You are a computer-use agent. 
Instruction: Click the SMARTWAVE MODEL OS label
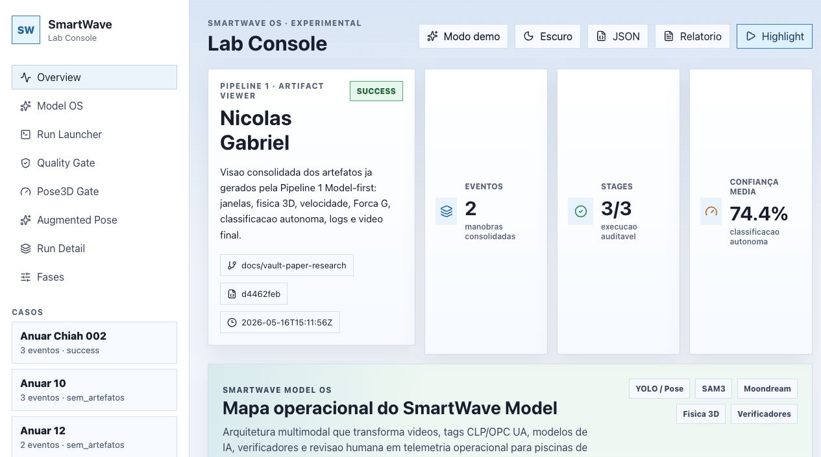[x=277, y=390]
